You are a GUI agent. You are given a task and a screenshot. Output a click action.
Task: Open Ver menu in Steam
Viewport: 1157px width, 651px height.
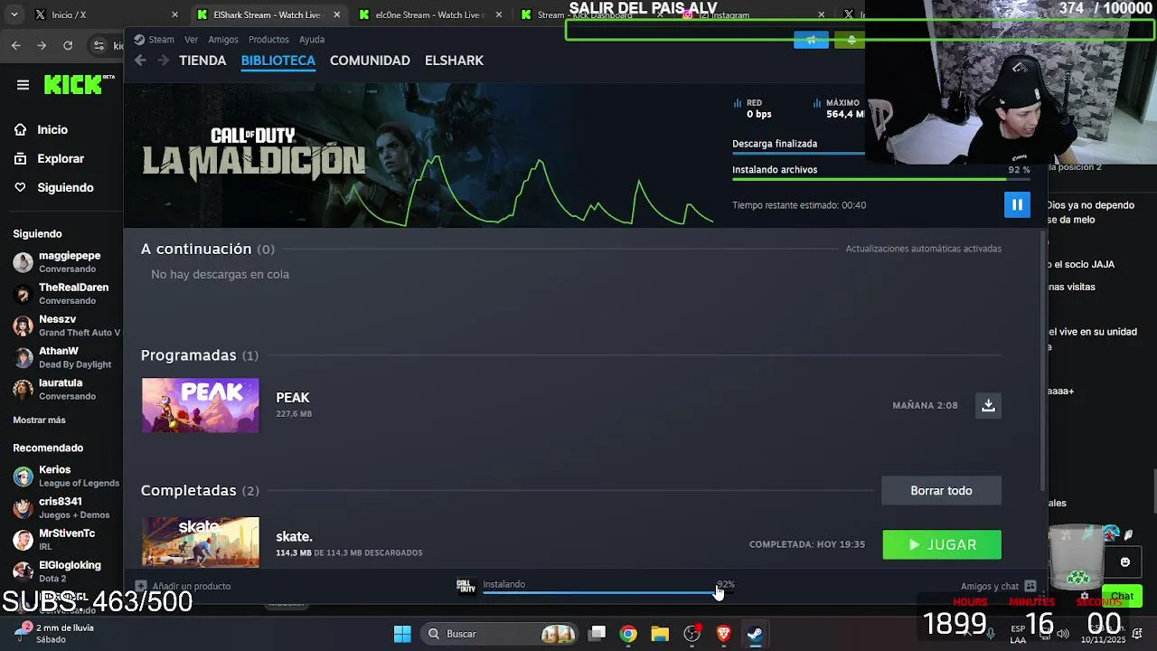pyautogui.click(x=191, y=40)
